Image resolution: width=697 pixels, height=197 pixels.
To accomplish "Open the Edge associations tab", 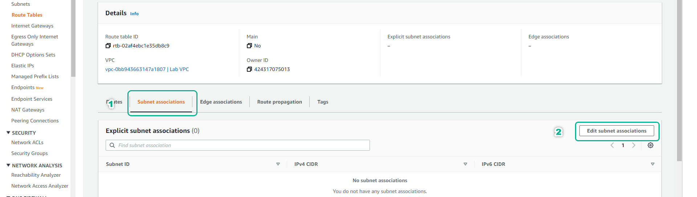I will [221, 102].
